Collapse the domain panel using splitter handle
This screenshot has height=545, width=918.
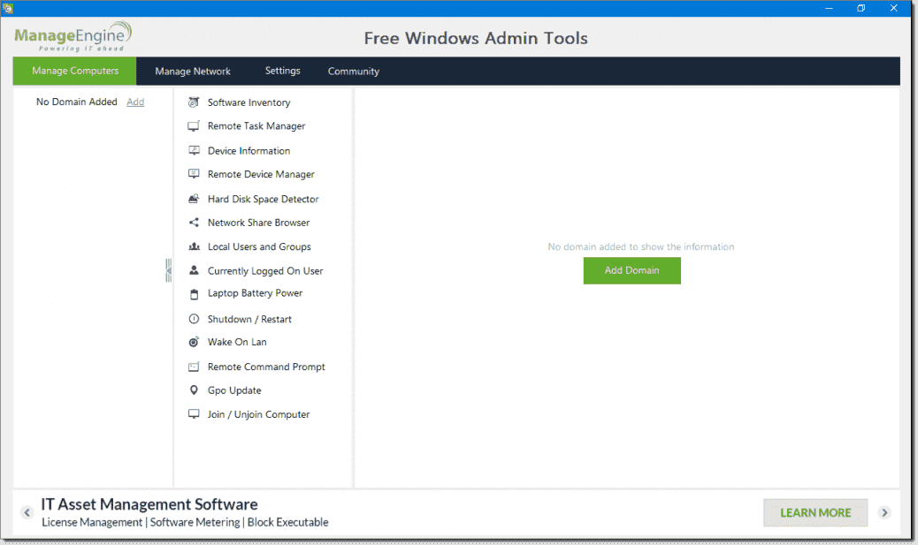[x=169, y=270]
